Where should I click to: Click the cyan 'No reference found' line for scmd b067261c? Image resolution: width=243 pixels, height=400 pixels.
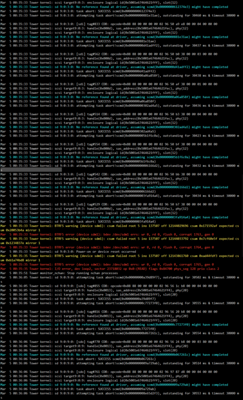point(114,355)
